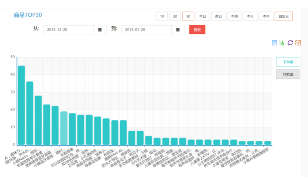Choose the 自定义 custom range option

[x=284, y=16]
